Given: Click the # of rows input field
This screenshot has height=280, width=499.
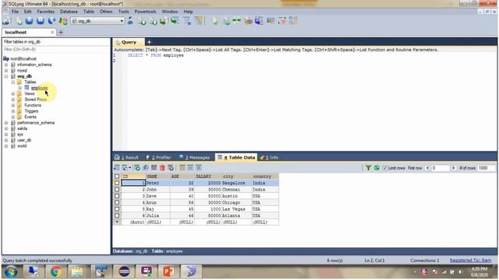Looking at the screenshot, I should click(486, 168).
